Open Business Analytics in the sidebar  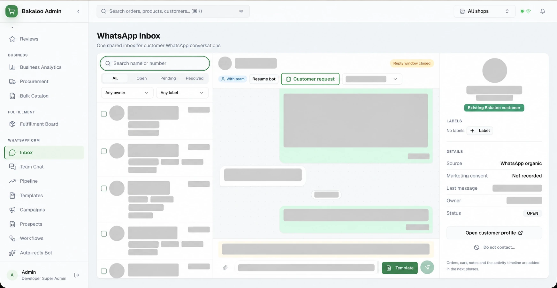point(44,67)
